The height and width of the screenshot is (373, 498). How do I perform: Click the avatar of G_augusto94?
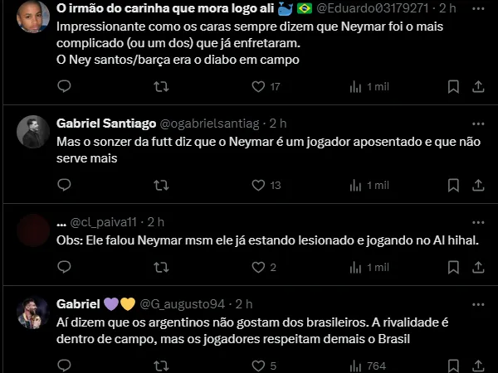pos(33,312)
